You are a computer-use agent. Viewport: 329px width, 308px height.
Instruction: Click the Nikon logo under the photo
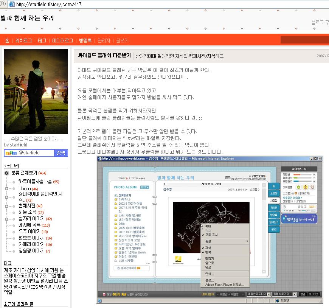tap(178, 259)
